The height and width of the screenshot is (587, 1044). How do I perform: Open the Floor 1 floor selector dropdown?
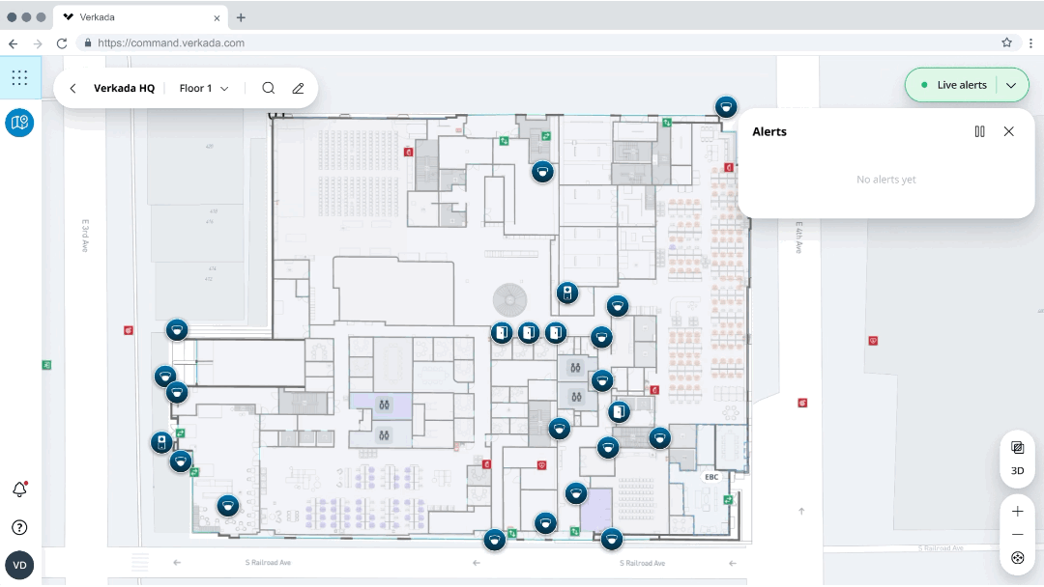click(x=204, y=89)
